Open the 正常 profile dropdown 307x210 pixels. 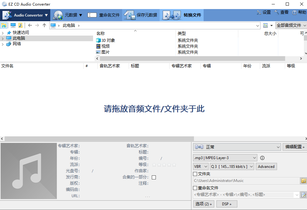pyautogui.click(x=237, y=147)
